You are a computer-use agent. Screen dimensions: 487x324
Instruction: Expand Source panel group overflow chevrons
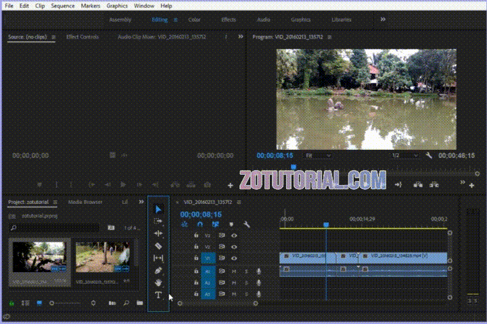241,36
